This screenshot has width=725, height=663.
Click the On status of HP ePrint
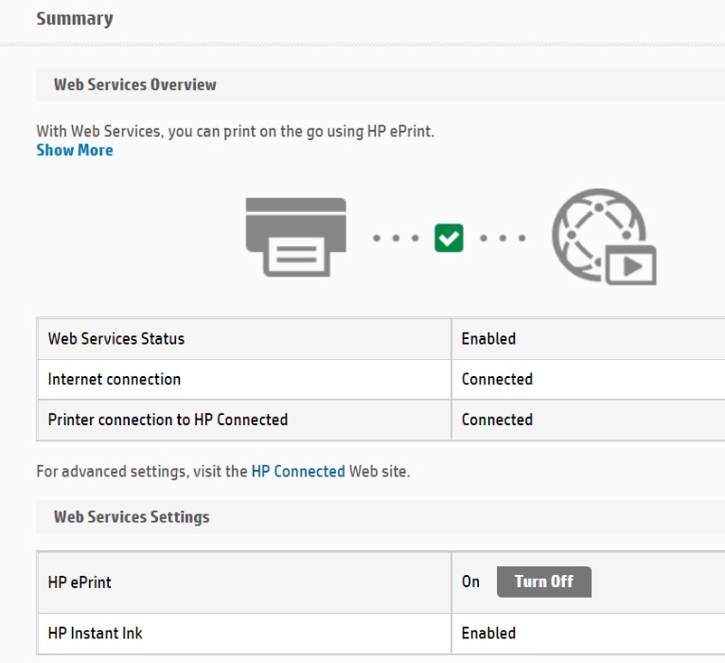[470, 582]
